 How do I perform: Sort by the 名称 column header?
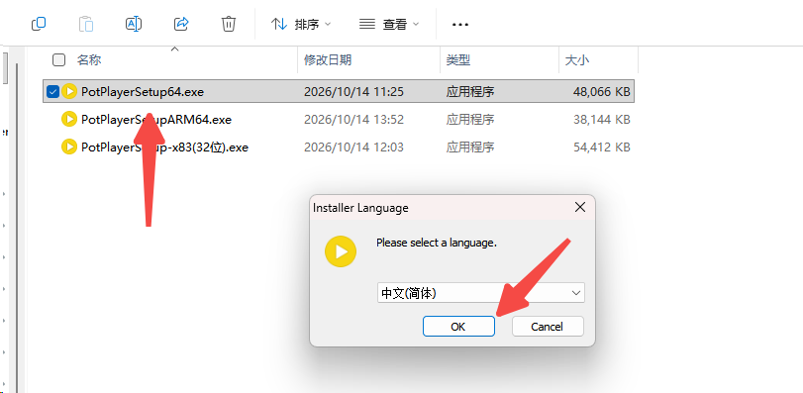[89, 59]
